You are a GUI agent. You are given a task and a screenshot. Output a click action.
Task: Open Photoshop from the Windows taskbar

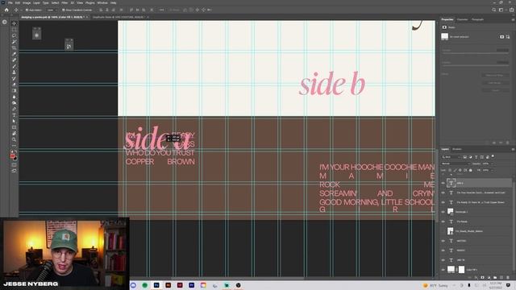coord(156,285)
